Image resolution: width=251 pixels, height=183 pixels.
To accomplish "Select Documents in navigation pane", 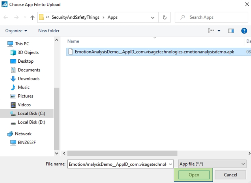I will pos(29,70).
